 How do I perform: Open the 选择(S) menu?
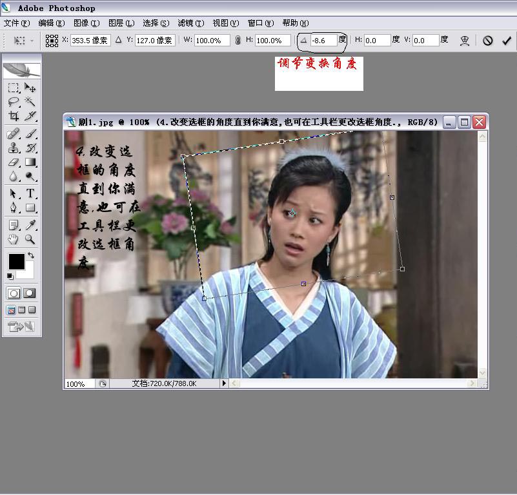[x=156, y=23]
